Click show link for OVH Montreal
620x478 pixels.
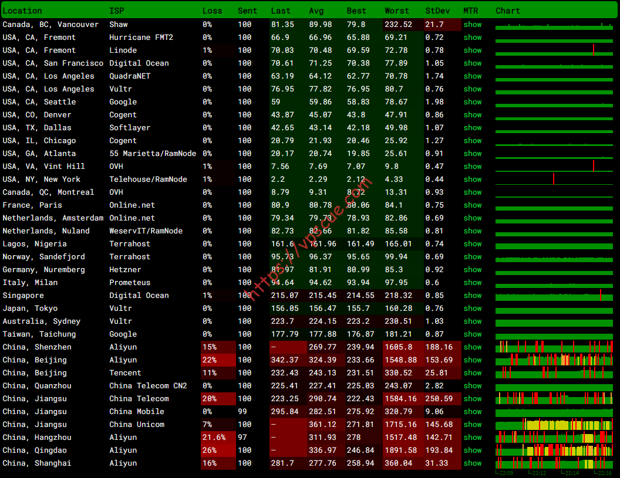point(473,192)
